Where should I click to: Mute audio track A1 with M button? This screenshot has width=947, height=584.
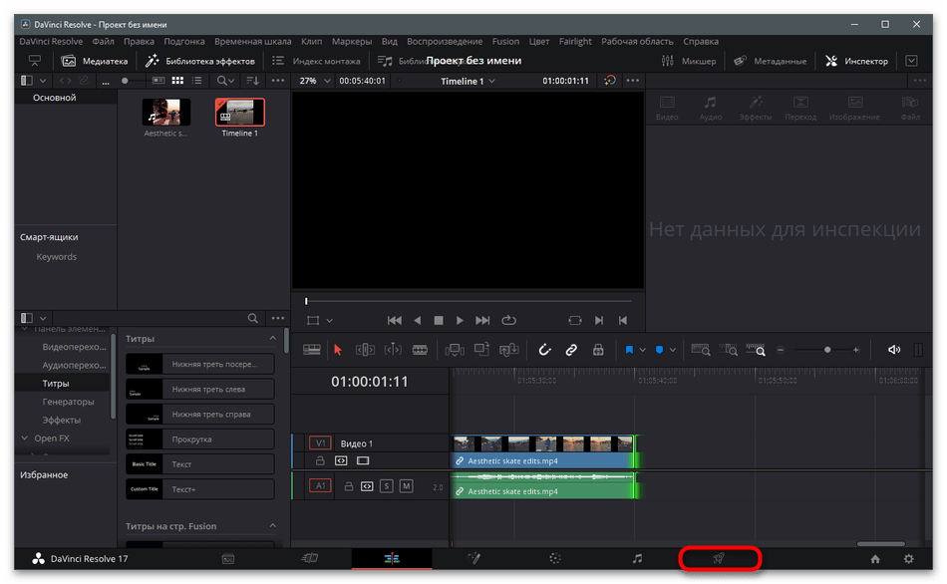click(407, 485)
